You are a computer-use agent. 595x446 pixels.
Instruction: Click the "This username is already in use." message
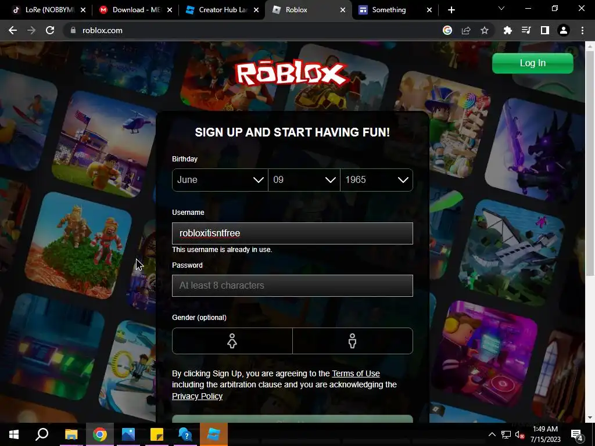222,250
